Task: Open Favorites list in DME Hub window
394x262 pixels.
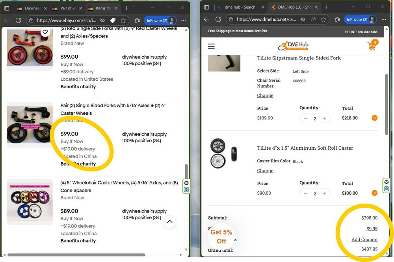Action: tap(337, 19)
